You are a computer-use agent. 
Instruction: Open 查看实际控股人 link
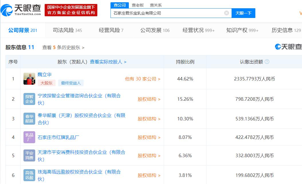pos(108,62)
